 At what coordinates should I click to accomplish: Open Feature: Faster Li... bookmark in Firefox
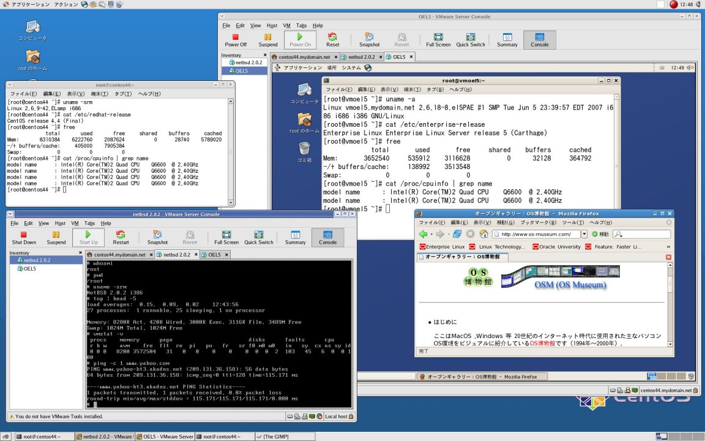613,247
